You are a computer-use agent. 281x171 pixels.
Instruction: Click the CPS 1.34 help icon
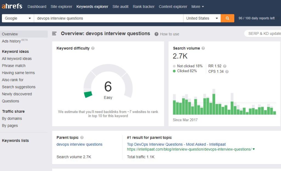(227, 72)
